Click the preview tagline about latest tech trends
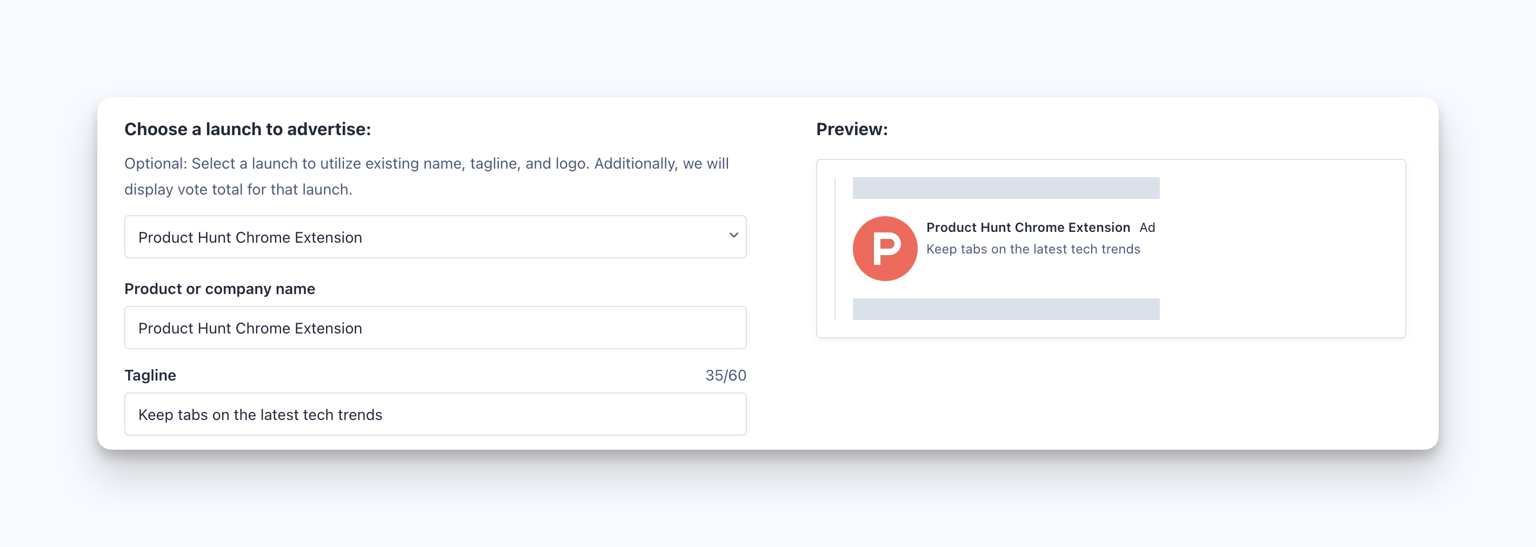 [x=1033, y=249]
